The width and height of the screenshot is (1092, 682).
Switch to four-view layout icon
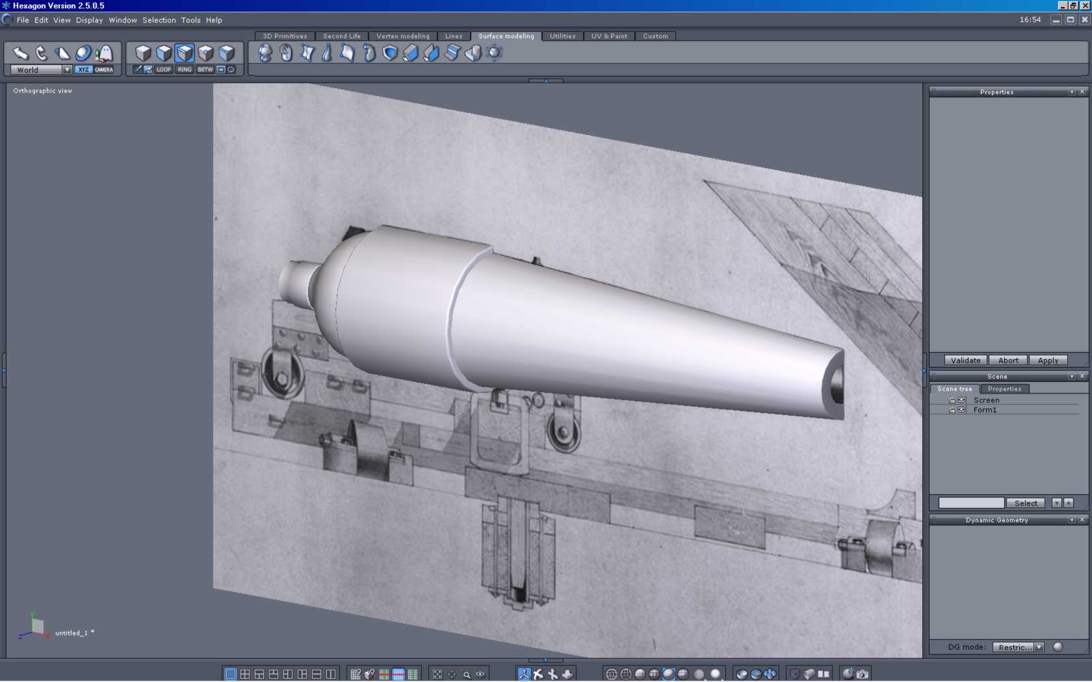(x=244, y=674)
